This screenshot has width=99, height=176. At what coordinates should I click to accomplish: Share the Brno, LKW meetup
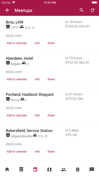[51, 43]
